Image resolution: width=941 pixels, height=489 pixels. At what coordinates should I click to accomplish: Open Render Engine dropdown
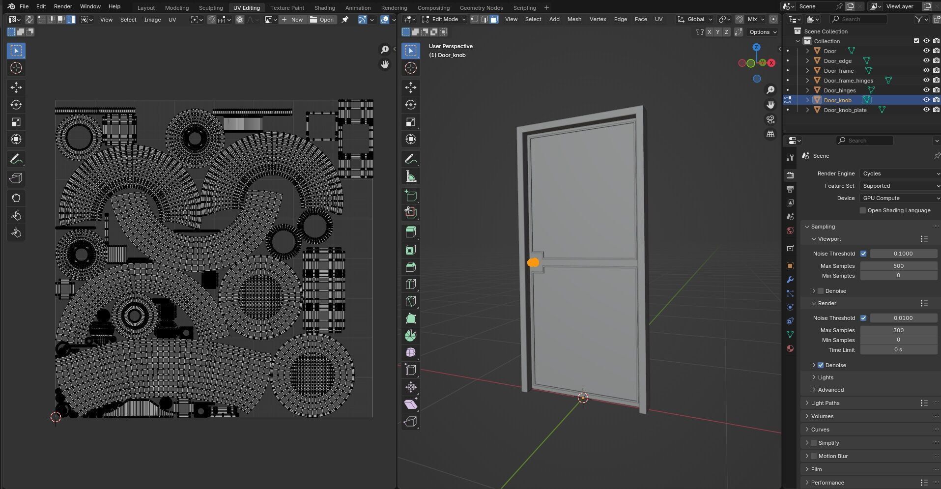(x=900, y=173)
